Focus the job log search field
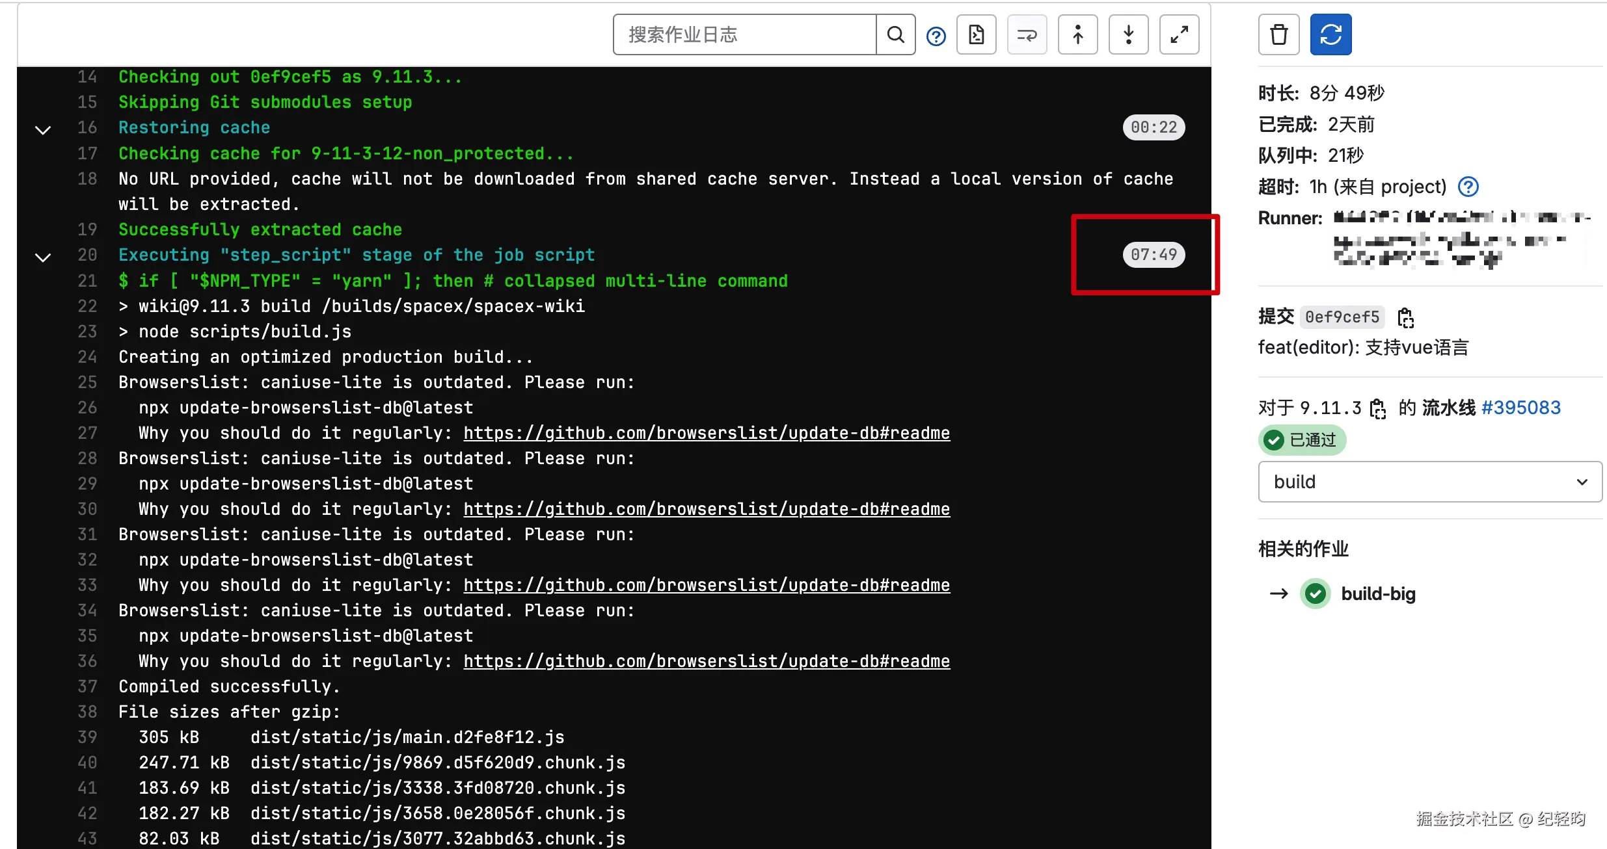 point(744,34)
